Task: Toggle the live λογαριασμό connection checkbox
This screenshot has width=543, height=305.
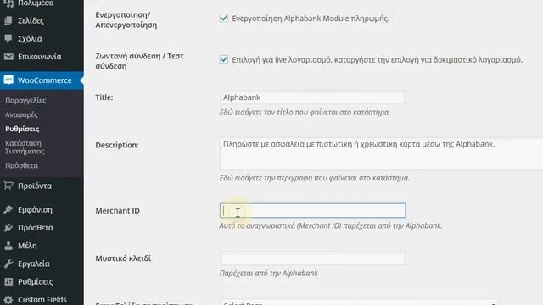Action: pyautogui.click(x=224, y=59)
